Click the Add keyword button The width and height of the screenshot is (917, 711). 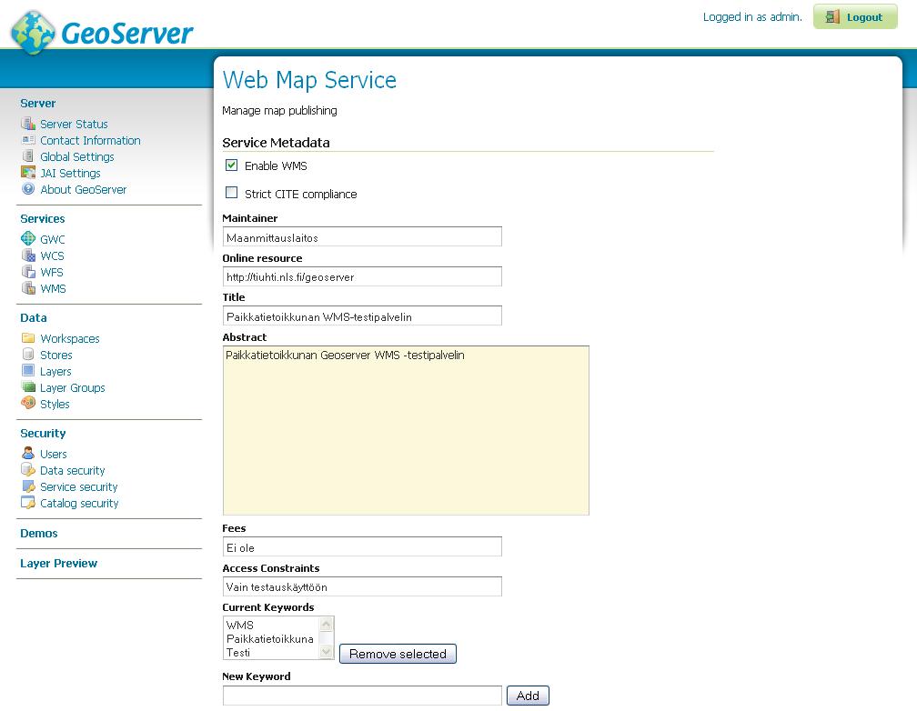[x=528, y=696]
